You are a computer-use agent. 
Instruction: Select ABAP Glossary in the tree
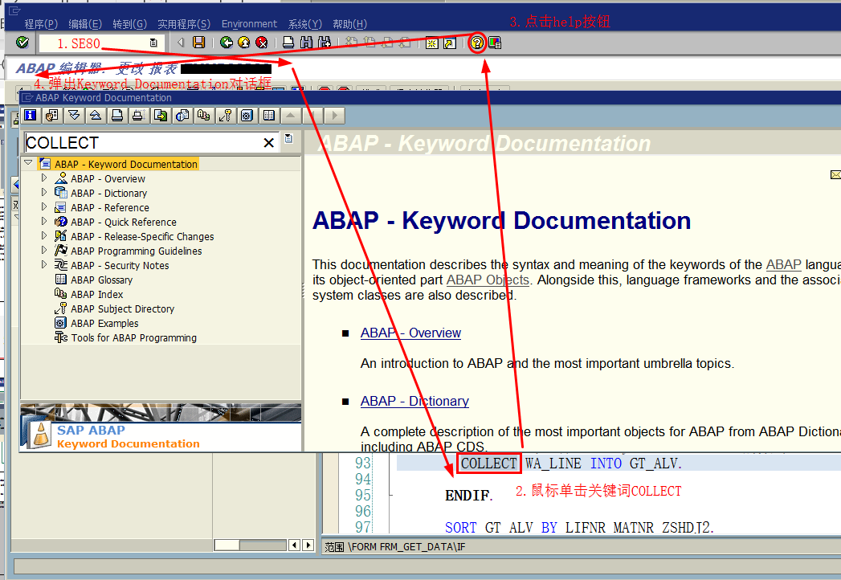coord(101,280)
